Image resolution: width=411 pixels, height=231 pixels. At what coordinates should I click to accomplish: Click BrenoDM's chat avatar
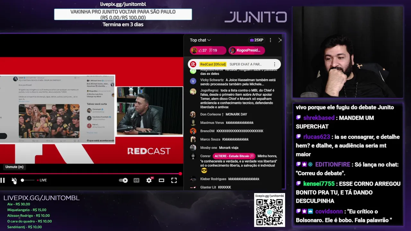193,131
